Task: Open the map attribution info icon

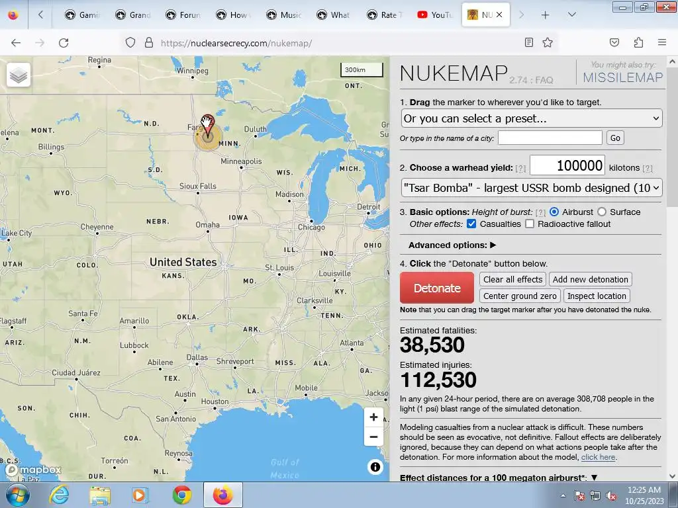Action: [375, 467]
